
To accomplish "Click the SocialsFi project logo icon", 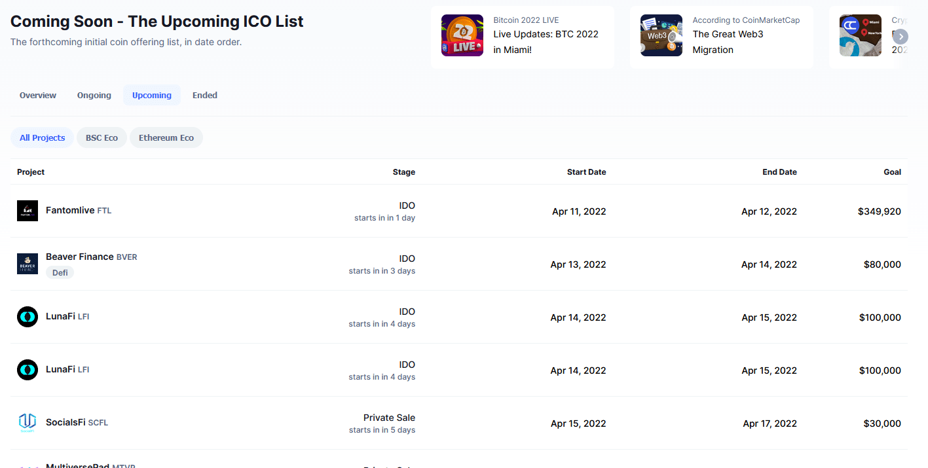I will tap(28, 423).
